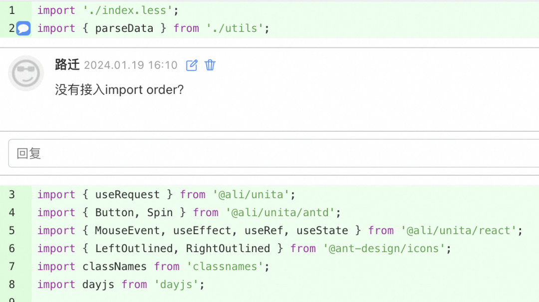The image size is (539, 302).
Task: Click parseData in the line 2 import
Action: point(124,28)
